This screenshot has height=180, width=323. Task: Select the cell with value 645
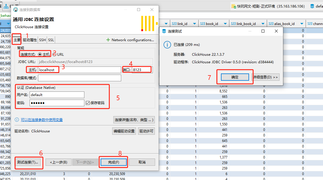214,141
